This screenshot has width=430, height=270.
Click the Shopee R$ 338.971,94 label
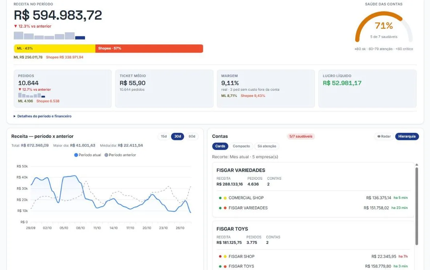pos(65,57)
